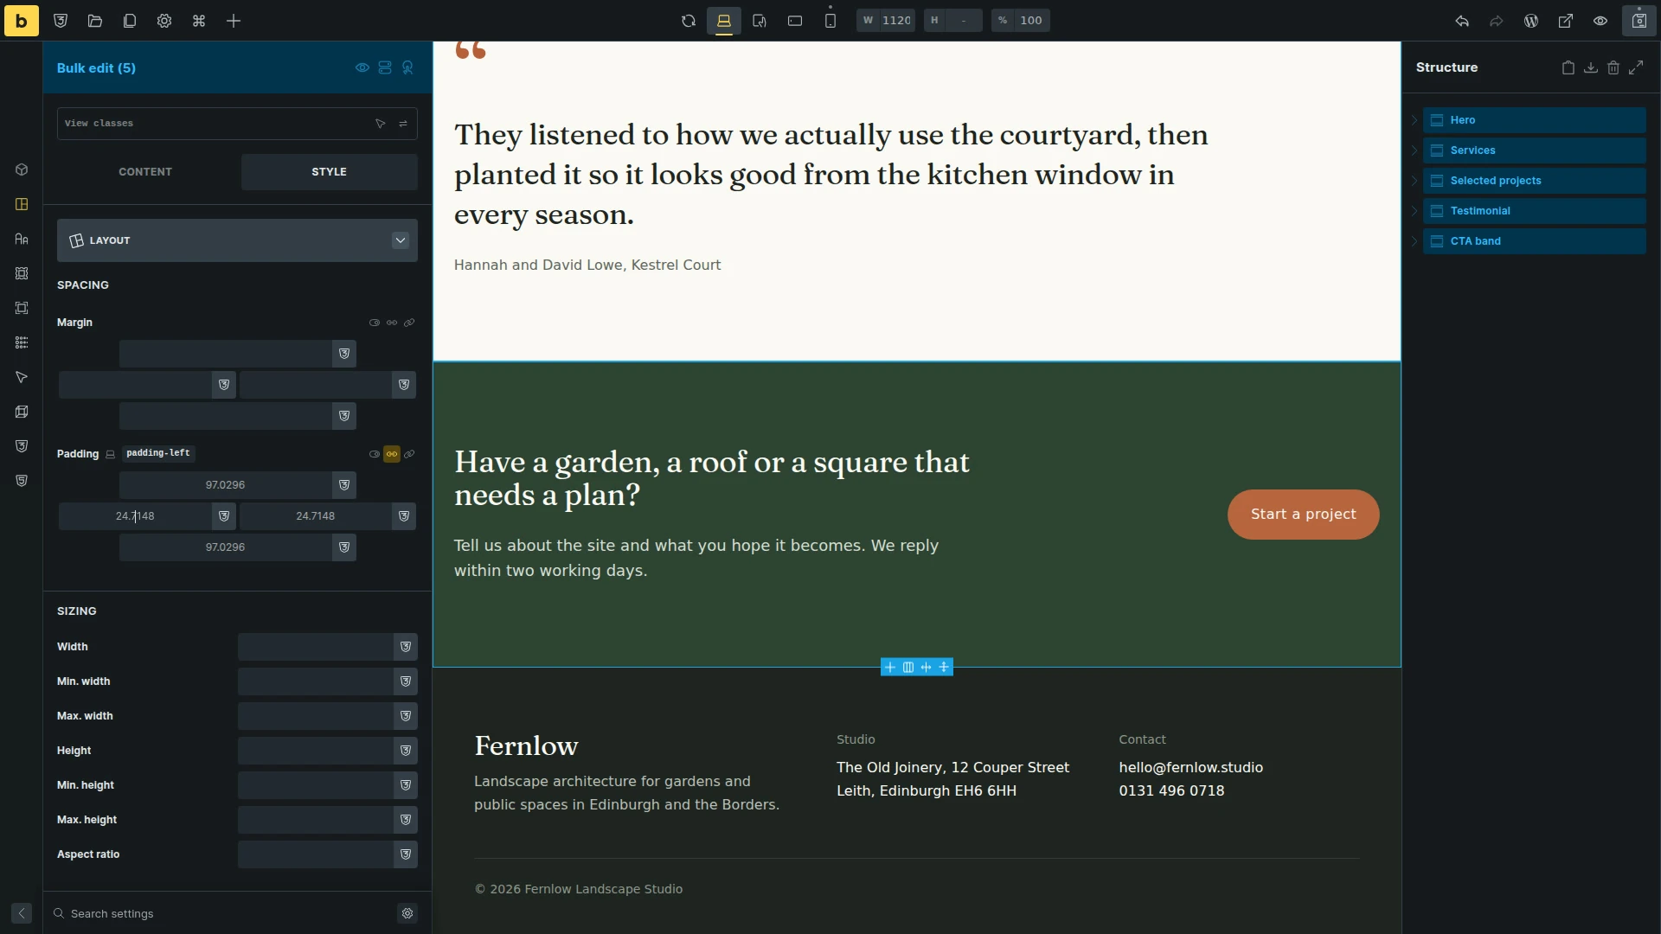The height and width of the screenshot is (934, 1661).
Task: Expand Selected projects in Structure tree
Action: [x=1414, y=181]
